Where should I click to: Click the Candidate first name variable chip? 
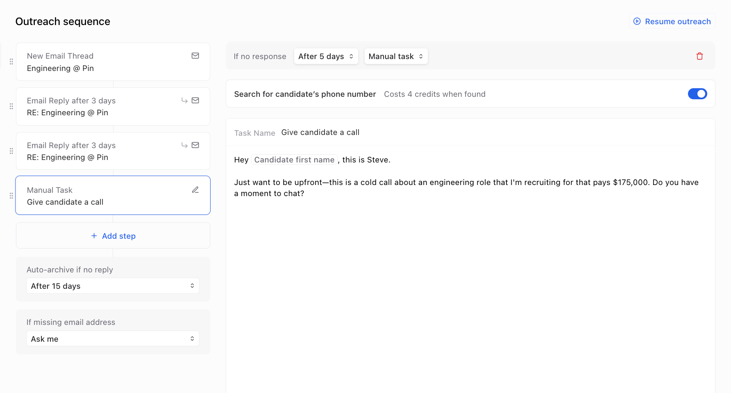click(x=294, y=160)
